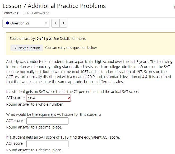The height and width of the screenshot is (154, 175).
Task: Go to next question with right chevron
Action: click(x=63, y=23)
